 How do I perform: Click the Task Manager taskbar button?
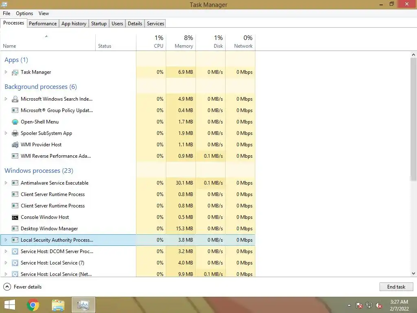(83, 305)
